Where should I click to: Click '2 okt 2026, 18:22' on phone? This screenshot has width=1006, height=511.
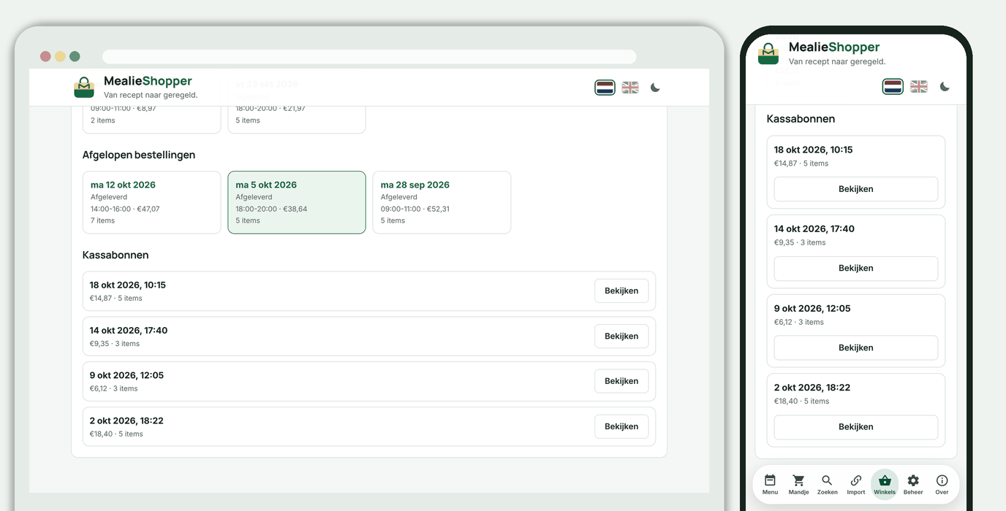[x=812, y=388]
